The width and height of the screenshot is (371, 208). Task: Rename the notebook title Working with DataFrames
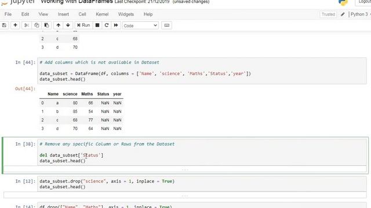tap(77, 2)
